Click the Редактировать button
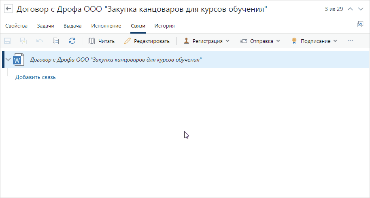The width and height of the screenshot is (370, 198). (147, 41)
